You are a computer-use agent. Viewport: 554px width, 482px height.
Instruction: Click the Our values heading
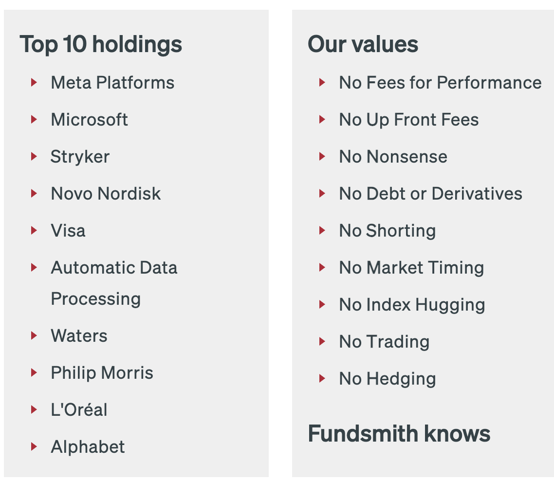[363, 44]
